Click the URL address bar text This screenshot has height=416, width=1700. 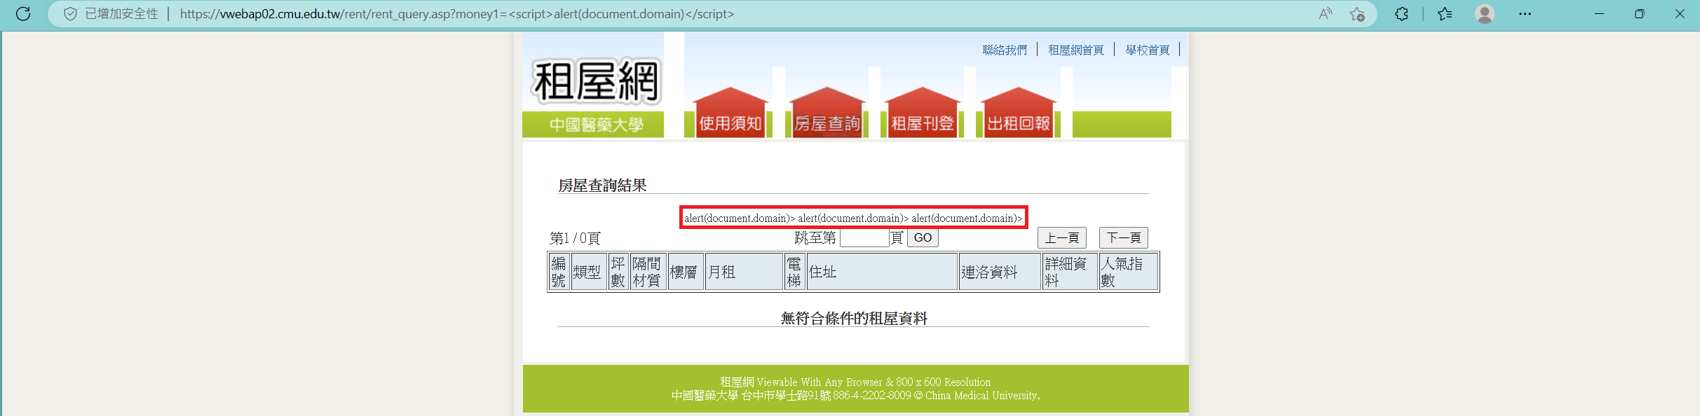tap(457, 14)
